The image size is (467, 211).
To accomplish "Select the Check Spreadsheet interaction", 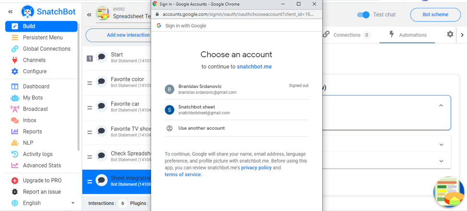I will (117, 157).
